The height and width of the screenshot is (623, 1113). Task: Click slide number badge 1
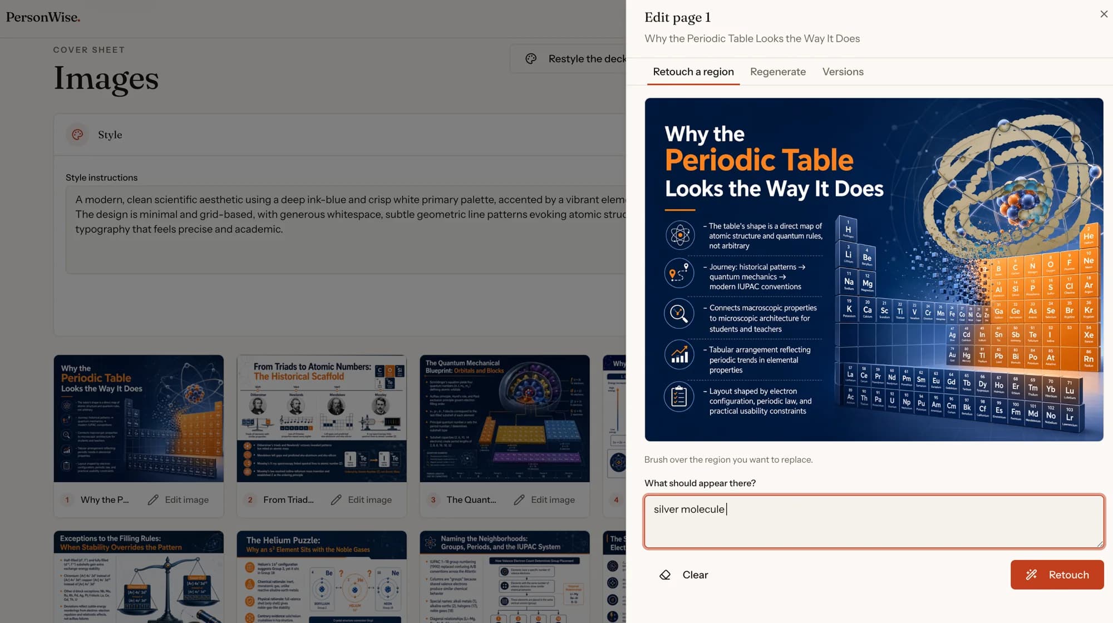[x=67, y=500]
